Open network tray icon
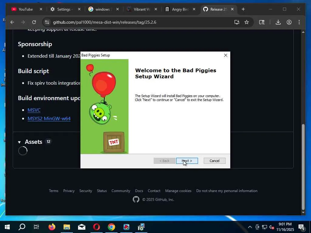The height and width of the screenshot is (233, 311). 265,227
